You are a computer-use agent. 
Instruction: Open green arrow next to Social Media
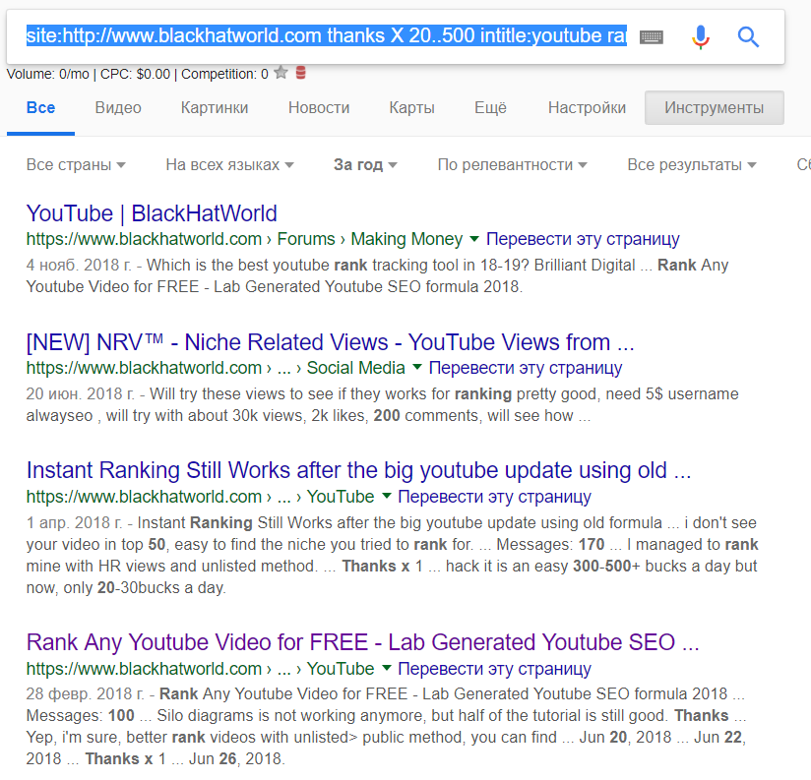point(417,368)
